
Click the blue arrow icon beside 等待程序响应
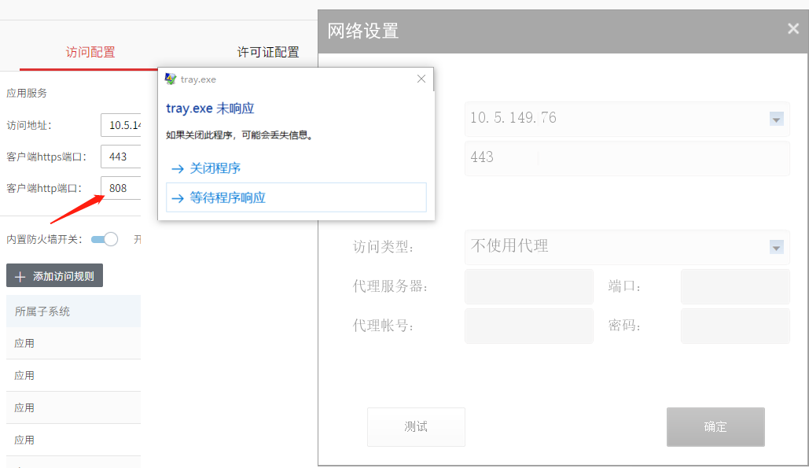click(x=177, y=197)
